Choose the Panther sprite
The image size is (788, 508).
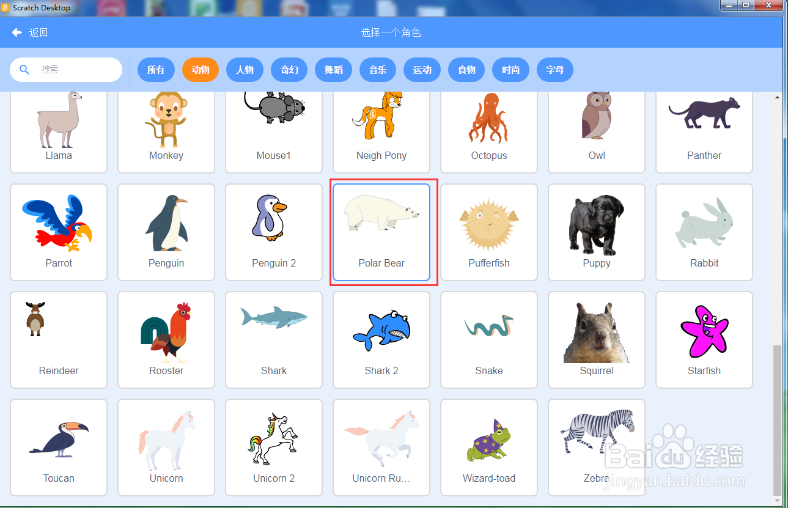click(x=704, y=131)
